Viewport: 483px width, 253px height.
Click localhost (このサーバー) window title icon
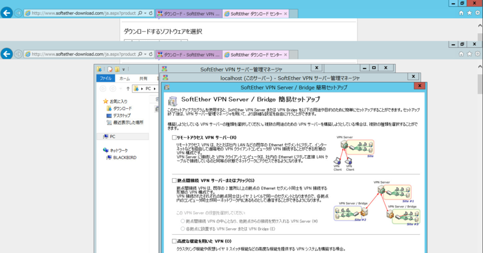tap(165, 78)
